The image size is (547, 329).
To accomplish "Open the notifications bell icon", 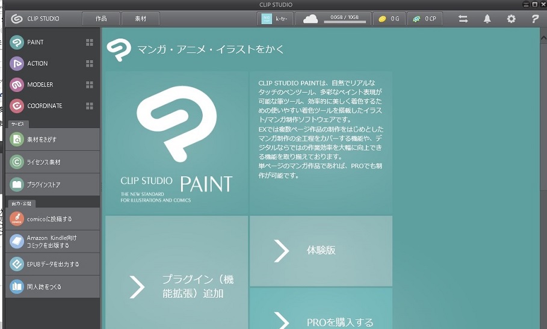I will pos(487,19).
